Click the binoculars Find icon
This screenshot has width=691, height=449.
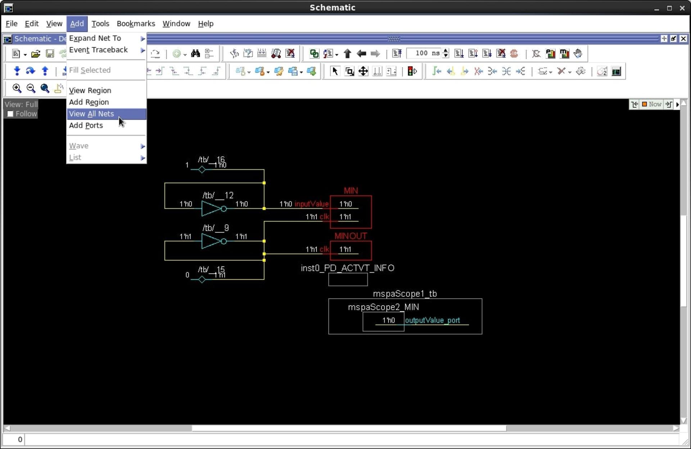[x=195, y=54]
